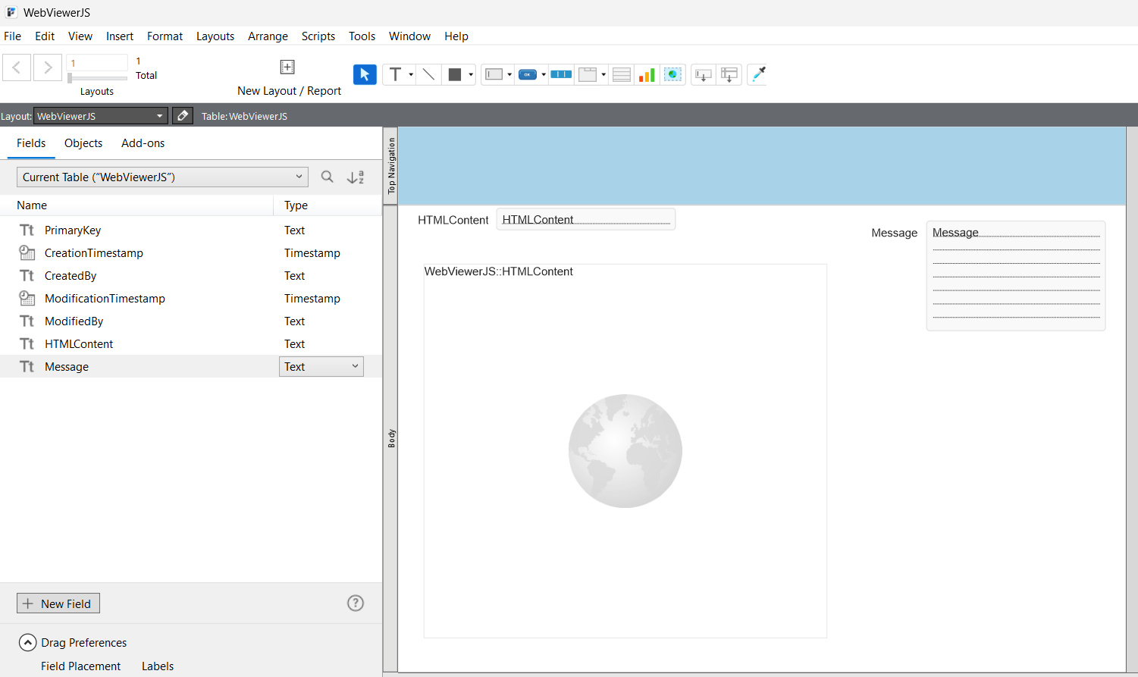Image resolution: width=1138 pixels, height=677 pixels.
Task: Open the Tools menu
Action: pos(362,36)
